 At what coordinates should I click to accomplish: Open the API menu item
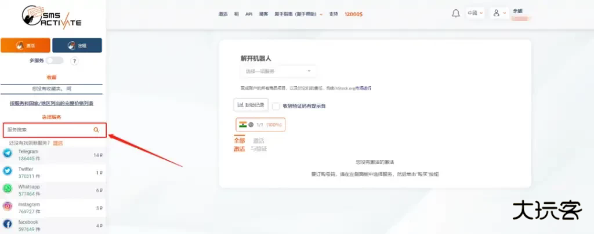[x=249, y=14]
